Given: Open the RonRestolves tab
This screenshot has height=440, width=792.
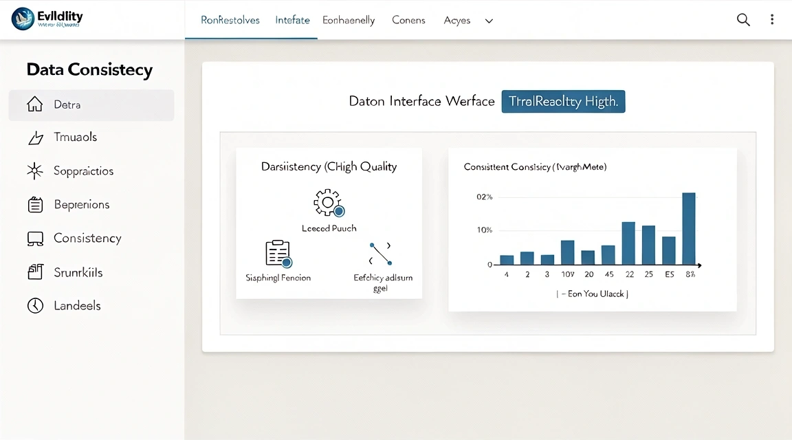Looking at the screenshot, I should pos(230,20).
